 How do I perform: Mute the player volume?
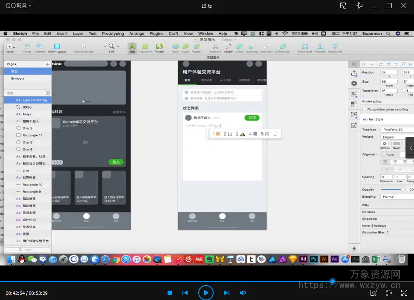click(x=243, y=293)
